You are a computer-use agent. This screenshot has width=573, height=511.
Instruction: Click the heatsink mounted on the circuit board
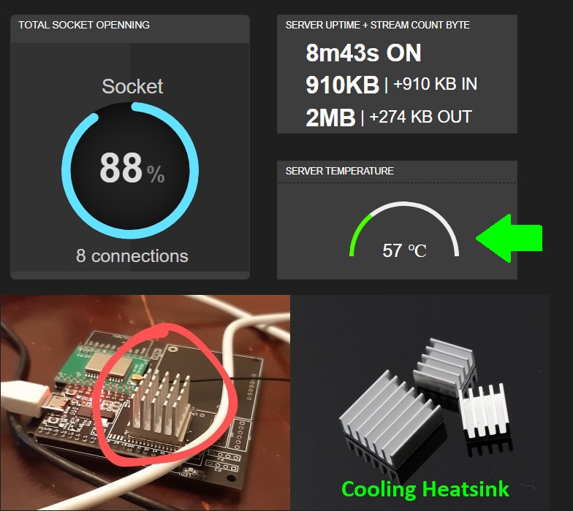160,402
